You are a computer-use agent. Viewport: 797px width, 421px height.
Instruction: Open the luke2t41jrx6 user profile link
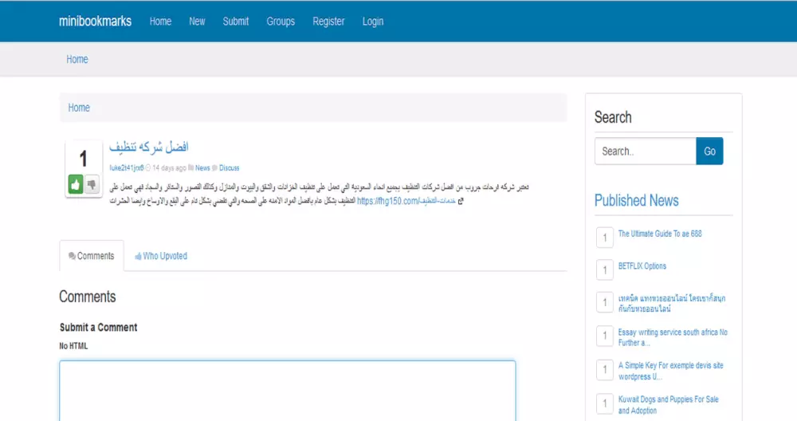point(127,167)
